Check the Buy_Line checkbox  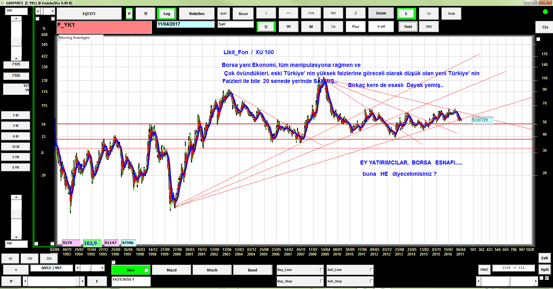coord(322,270)
